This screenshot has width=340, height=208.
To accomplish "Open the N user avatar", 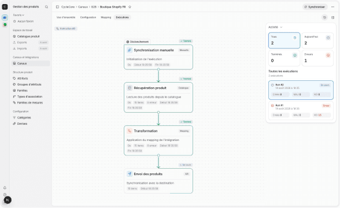I will 8,200.
